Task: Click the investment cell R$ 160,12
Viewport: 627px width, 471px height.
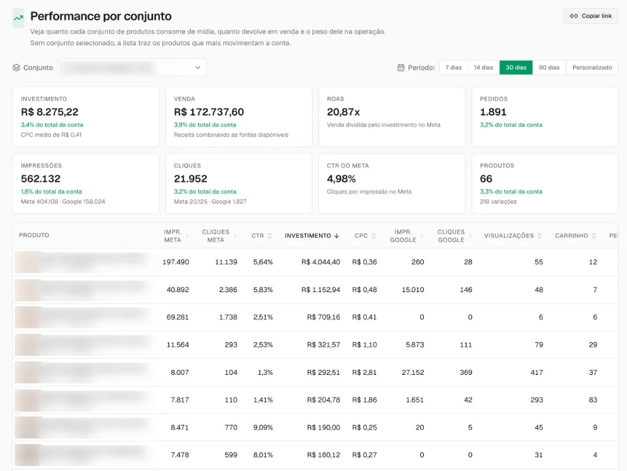Action: pyautogui.click(x=323, y=455)
